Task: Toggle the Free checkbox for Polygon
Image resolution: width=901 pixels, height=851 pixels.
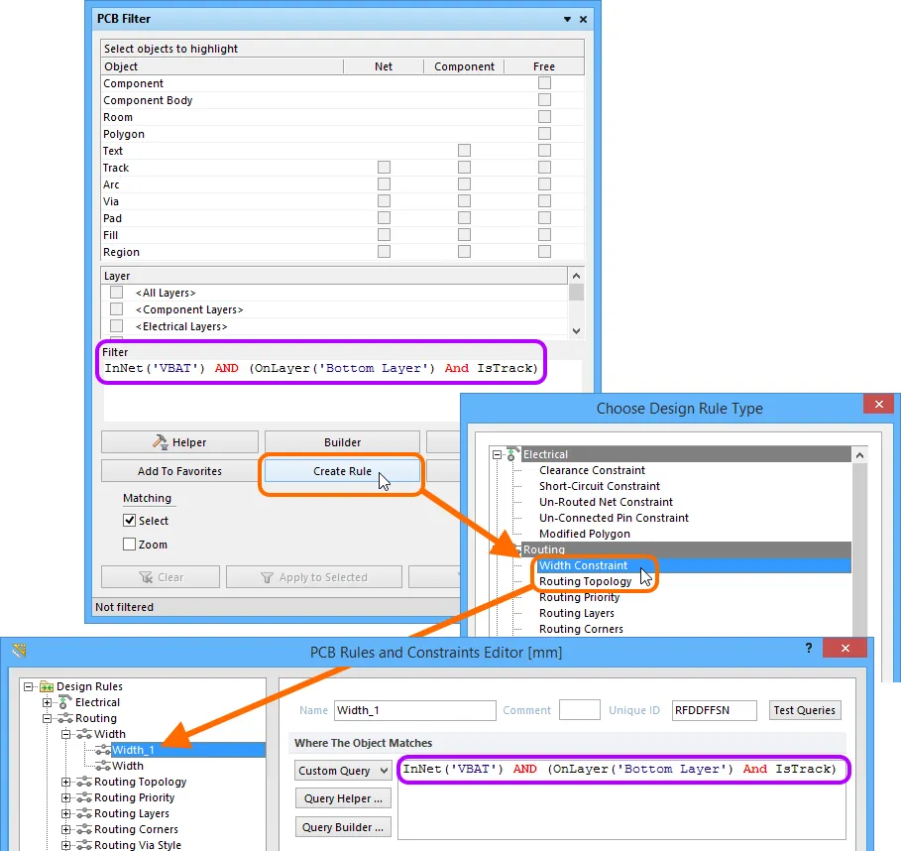Action: point(544,134)
